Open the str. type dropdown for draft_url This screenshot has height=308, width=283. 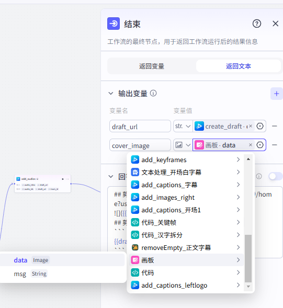183,126
